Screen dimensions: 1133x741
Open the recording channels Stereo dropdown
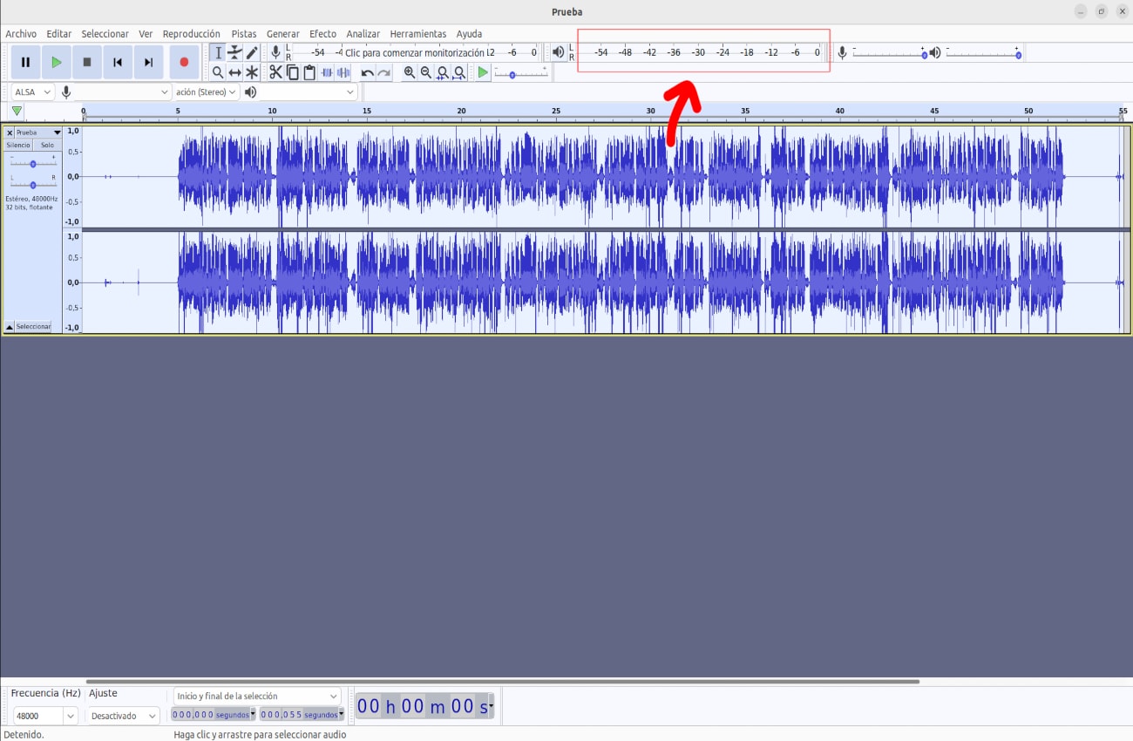pos(207,92)
